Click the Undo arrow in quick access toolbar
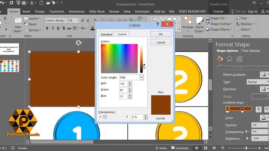269x151 pixels. pos(2,3)
